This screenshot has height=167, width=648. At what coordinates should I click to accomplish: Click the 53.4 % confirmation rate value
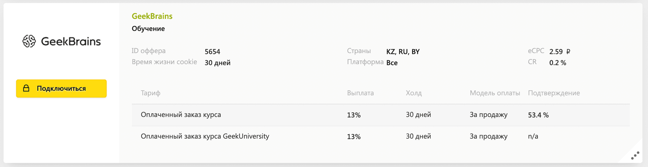pyautogui.click(x=538, y=115)
